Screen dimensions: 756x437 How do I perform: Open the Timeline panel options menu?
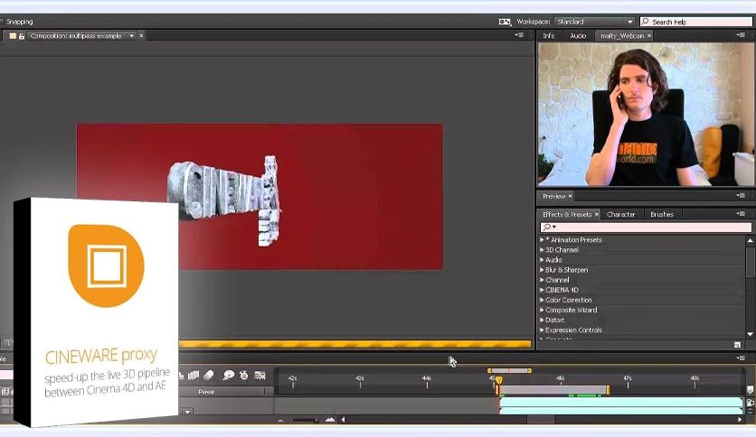pyautogui.click(x=741, y=358)
